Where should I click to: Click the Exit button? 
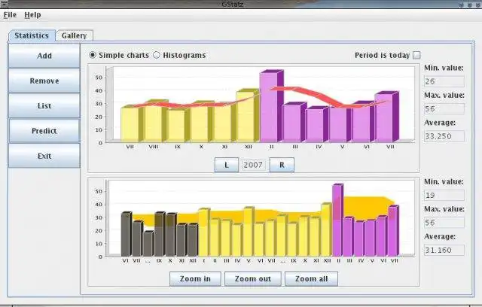pos(44,156)
